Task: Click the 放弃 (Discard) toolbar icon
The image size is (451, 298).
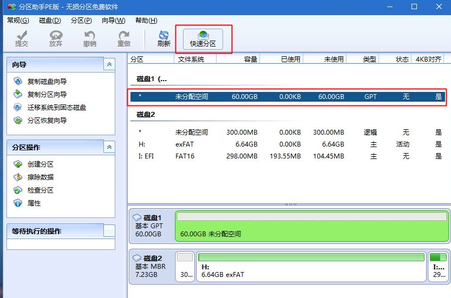Action: (56, 38)
